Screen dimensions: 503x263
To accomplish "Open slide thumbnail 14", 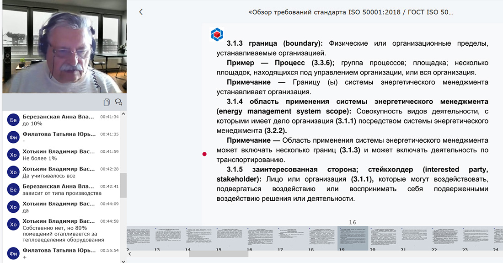I will [x=198, y=238].
